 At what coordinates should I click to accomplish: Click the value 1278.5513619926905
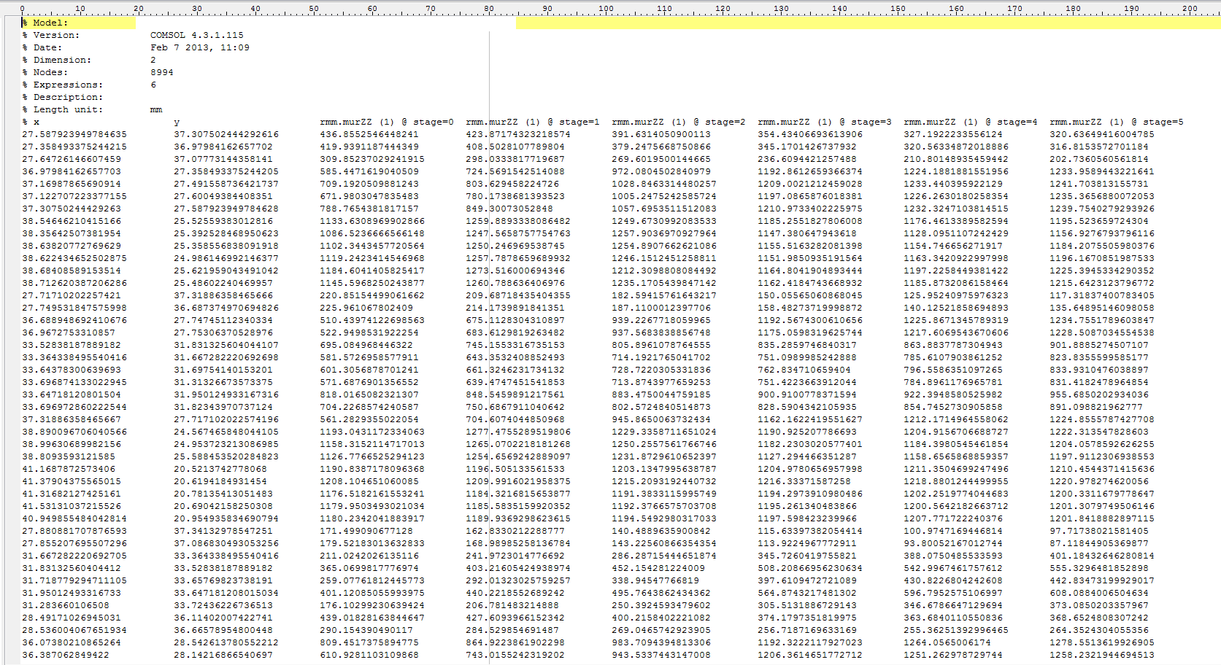click(1101, 642)
